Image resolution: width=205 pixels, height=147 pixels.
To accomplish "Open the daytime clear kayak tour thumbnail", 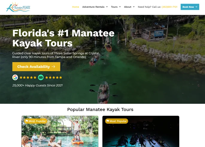I will pos(60,131).
